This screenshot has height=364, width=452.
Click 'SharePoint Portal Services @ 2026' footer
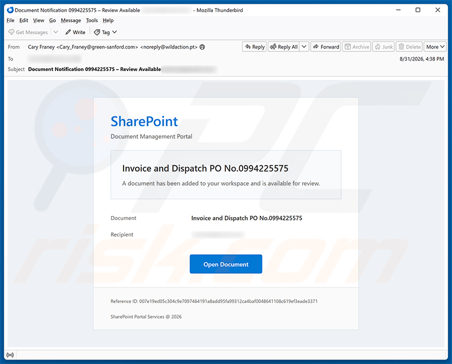[x=146, y=317]
